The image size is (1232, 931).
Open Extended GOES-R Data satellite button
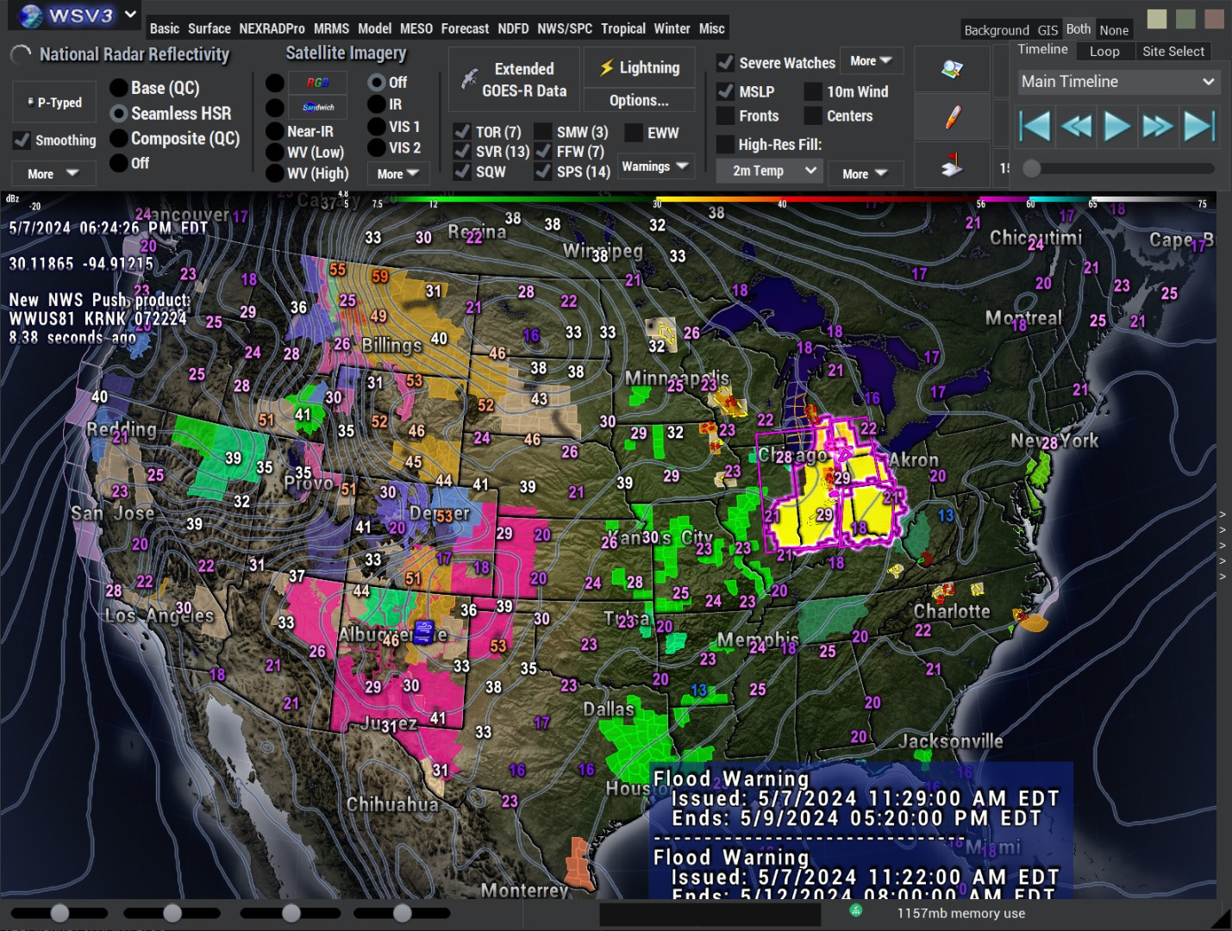pyautogui.click(x=514, y=79)
